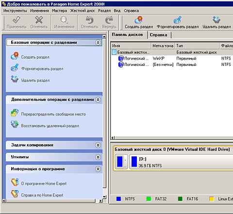The image size is (233, 214).
Task: Click the sidebar horizontal scroll right arrow
Action: click(100, 201)
